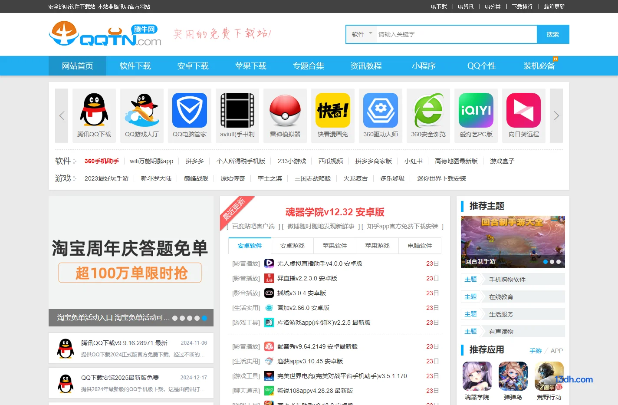Open 最近更新 in the top bar
Image resolution: width=618 pixels, height=405 pixels.
pos(554,7)
